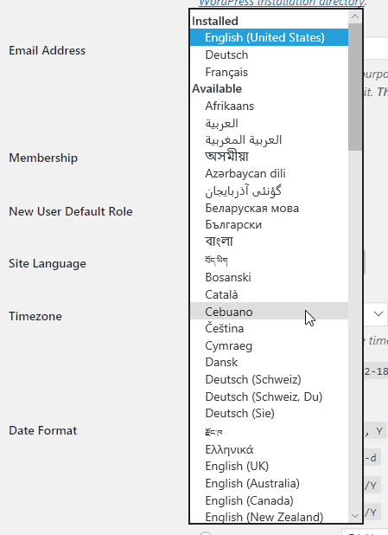The image size is (388, 535).
Task: Select Беларуская мова option
Action: [269, 208]
